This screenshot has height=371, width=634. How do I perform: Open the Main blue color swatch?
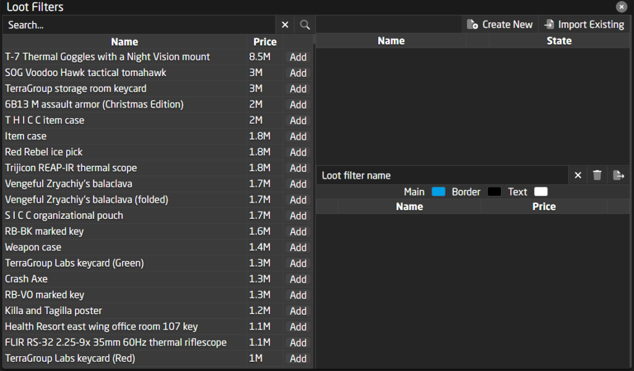[438, 192]
